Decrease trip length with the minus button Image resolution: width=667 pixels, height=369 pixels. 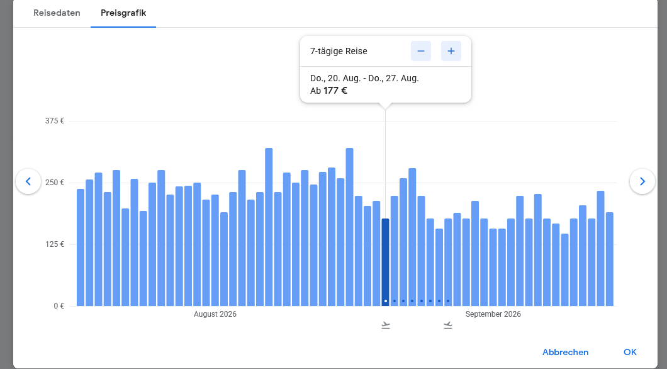(420, 51)
